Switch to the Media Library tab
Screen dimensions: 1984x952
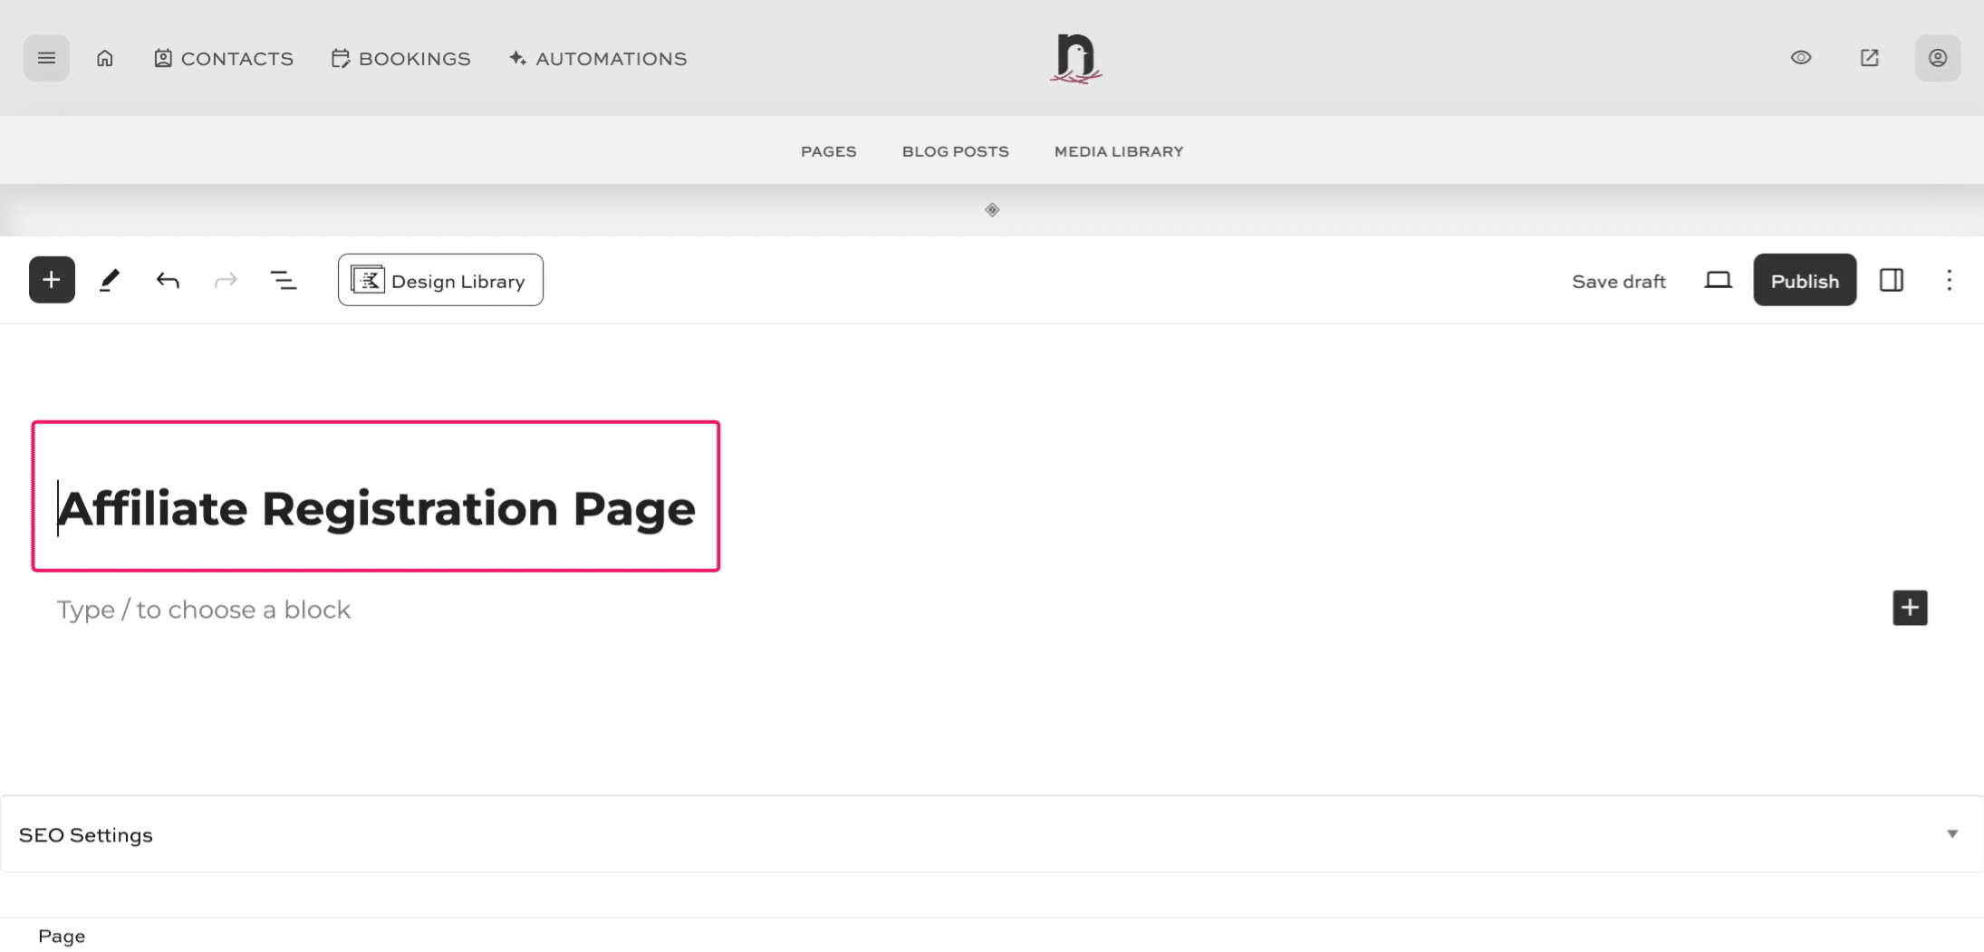1119,151
